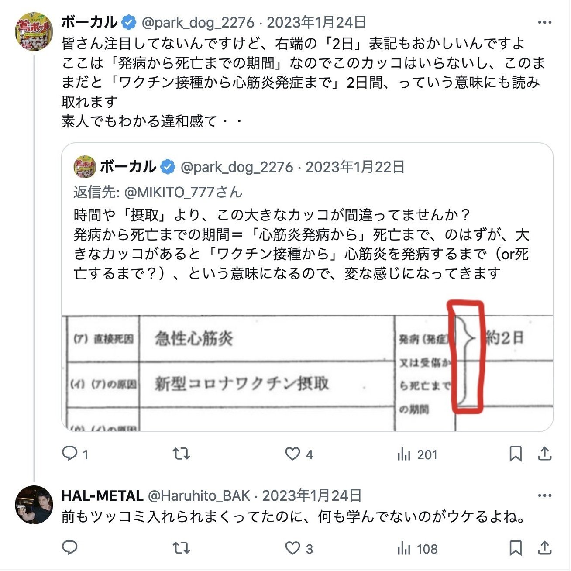Open HAL-METAL profile avatar
Viewport: 571px width, 571px height.
34,504
